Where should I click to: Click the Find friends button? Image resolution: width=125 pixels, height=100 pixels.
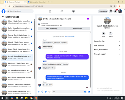point(103,11)
